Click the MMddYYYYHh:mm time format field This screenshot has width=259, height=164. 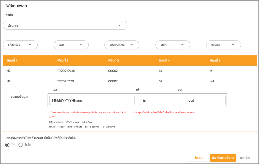(x=92, y=100)
